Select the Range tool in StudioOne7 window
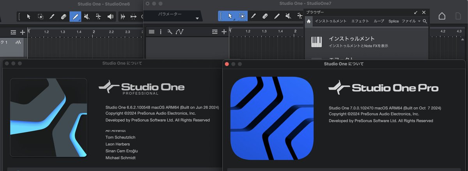The height and width of the screenshot is (171, 468). pos(242,16)
